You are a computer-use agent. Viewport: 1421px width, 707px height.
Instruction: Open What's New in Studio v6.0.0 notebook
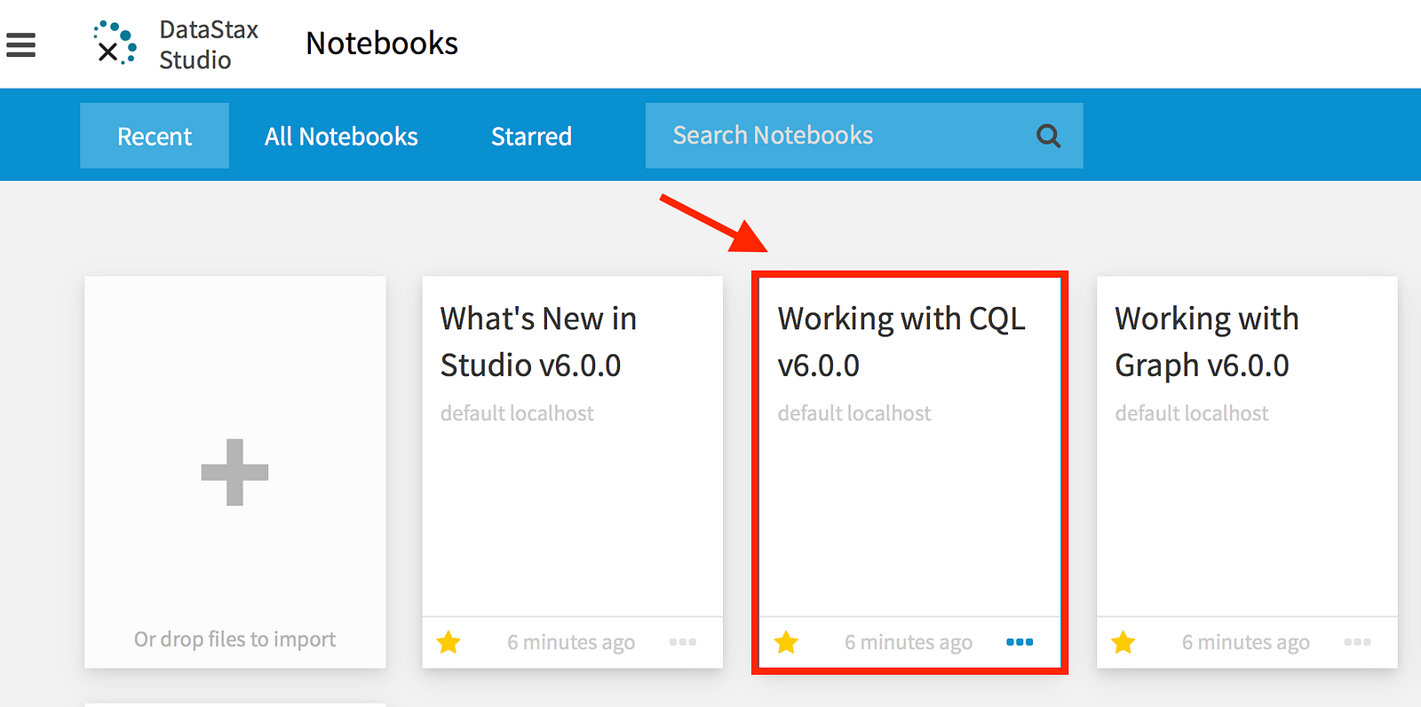pos(538,342)
